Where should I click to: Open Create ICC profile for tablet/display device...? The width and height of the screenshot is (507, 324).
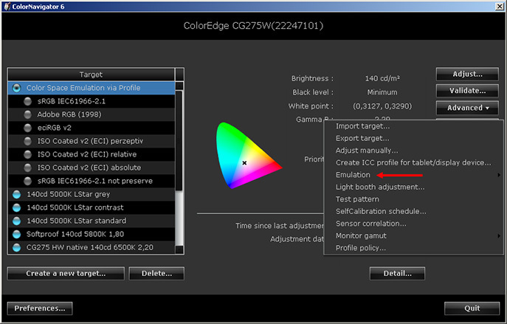pos(413,162)
